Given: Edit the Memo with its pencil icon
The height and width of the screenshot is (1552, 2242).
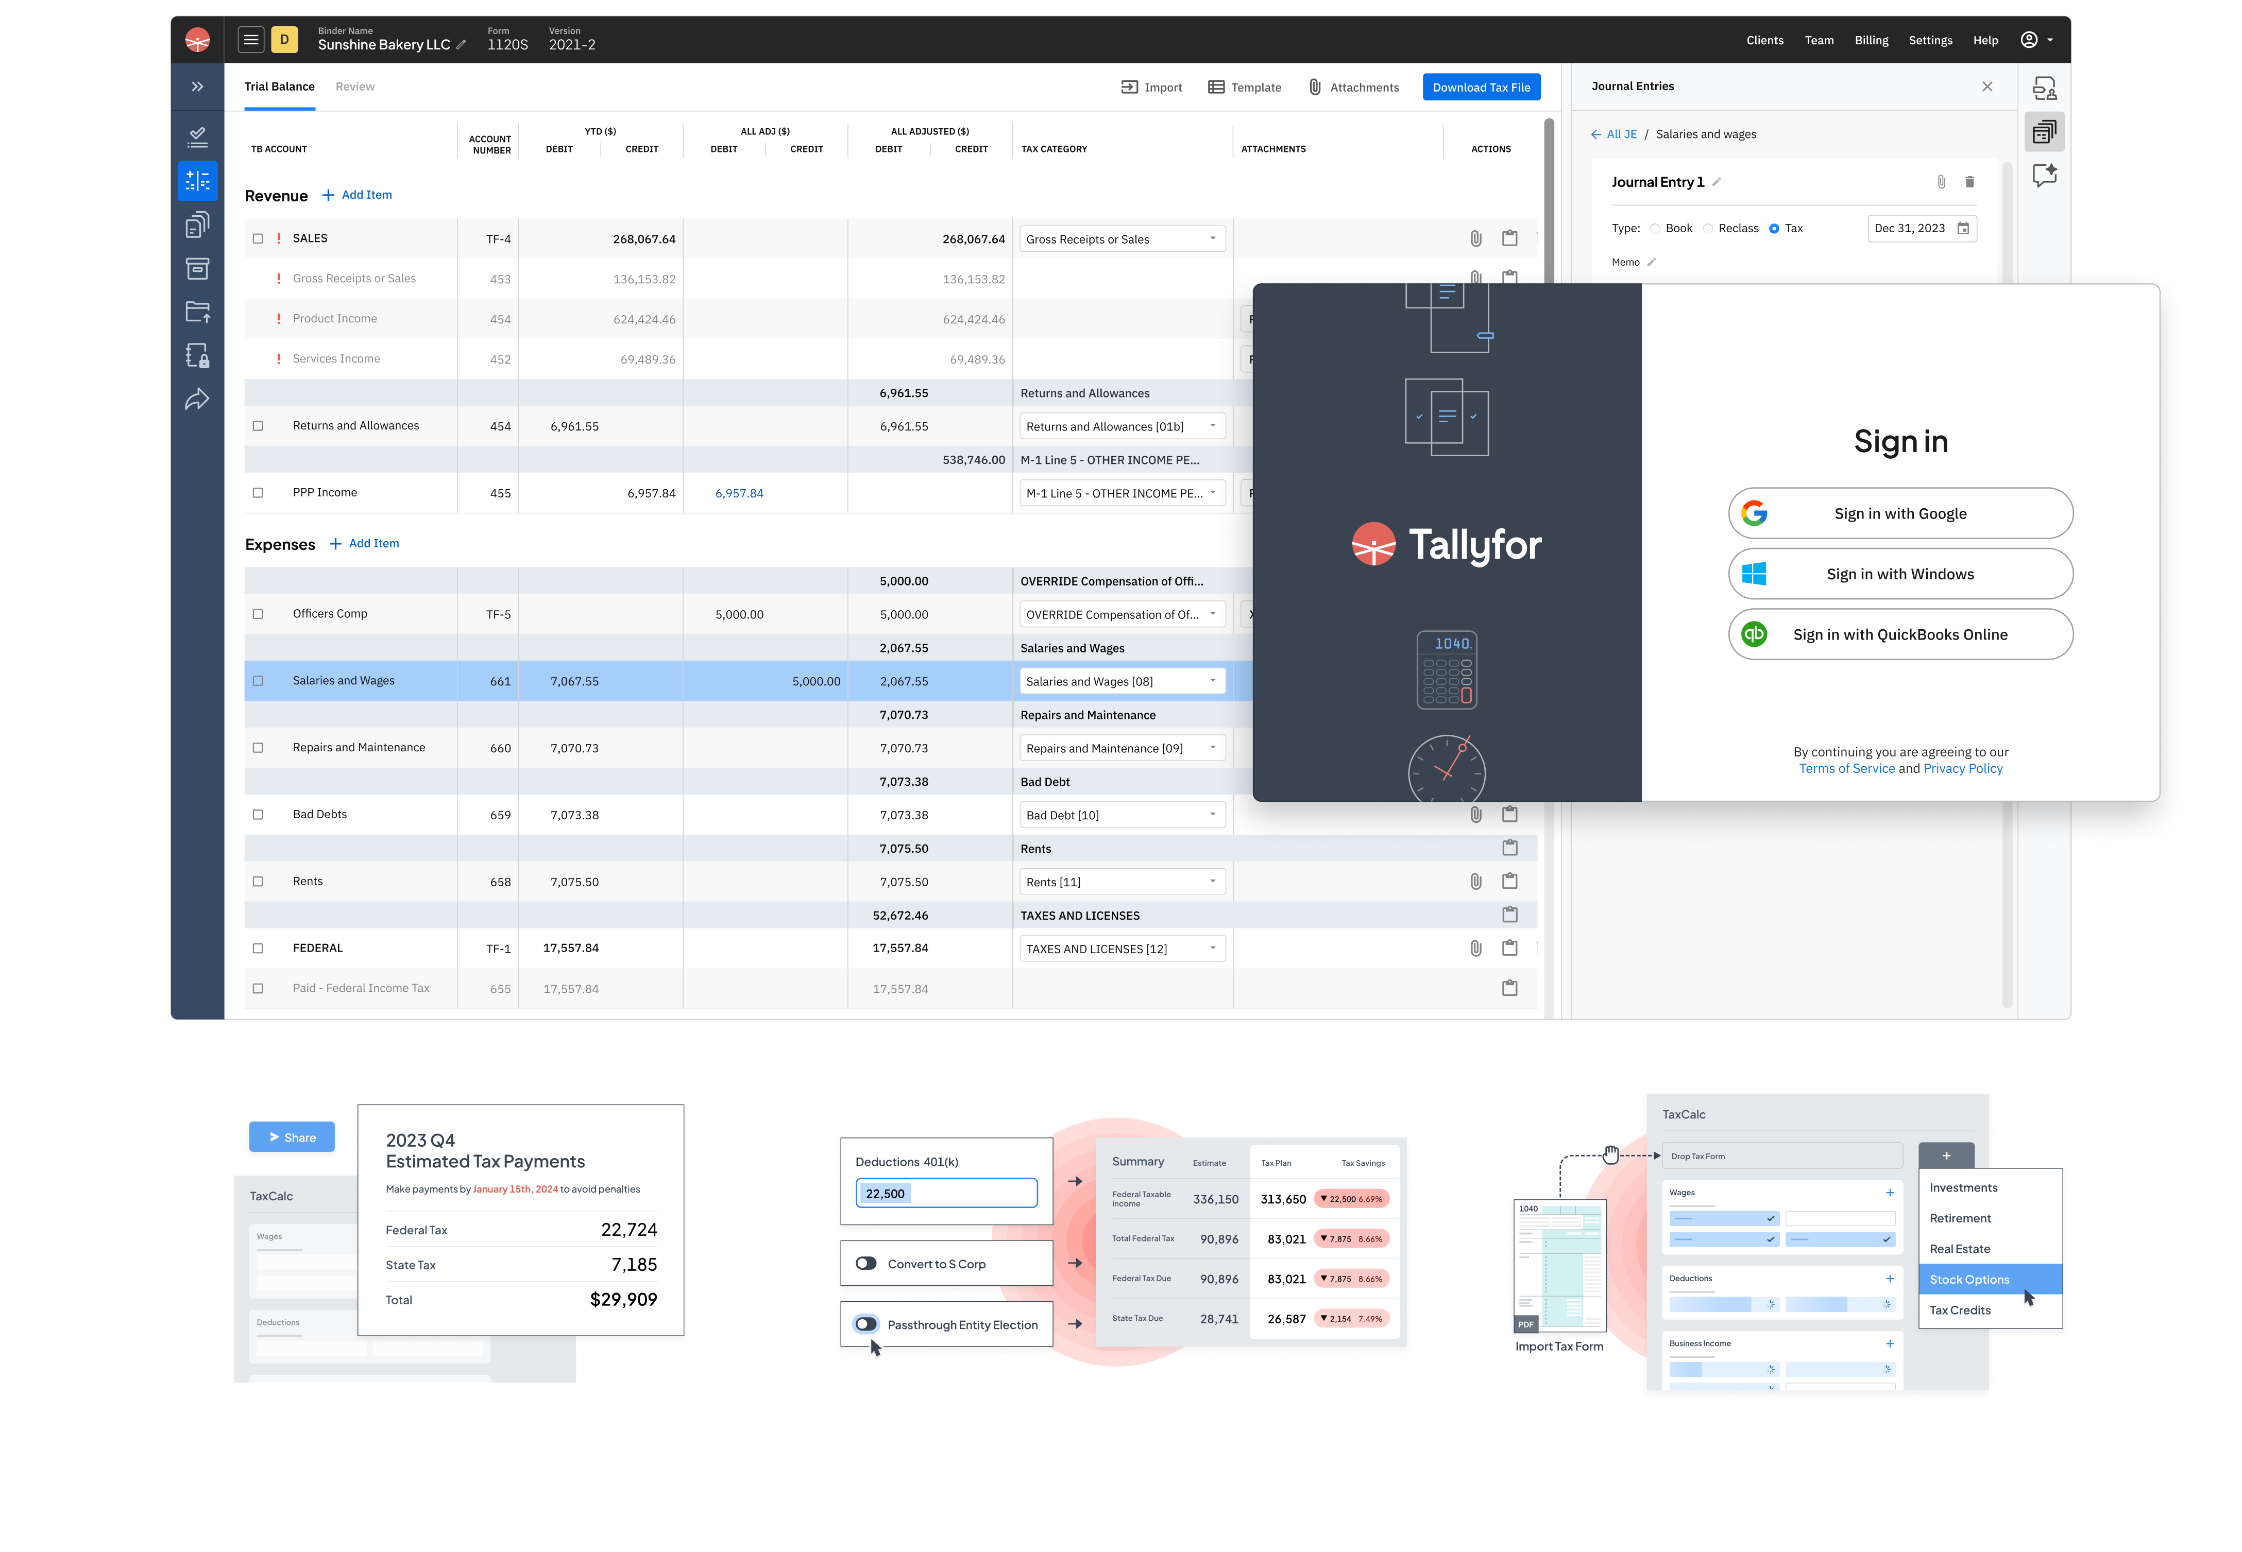Looking at the screenshot, I should (x=1652, y=263).
